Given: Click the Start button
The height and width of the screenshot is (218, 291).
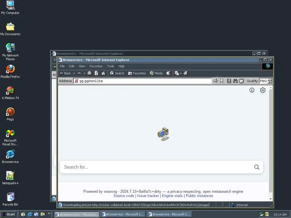Looking at the screenshot, I should click(x=9, y=214).
